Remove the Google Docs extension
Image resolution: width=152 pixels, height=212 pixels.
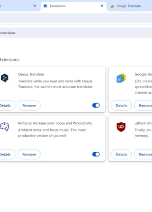(x=143, y=106)
